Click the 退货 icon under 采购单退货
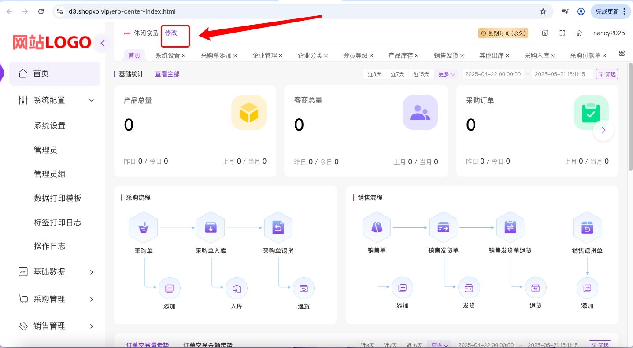 [x=304, y=289]
